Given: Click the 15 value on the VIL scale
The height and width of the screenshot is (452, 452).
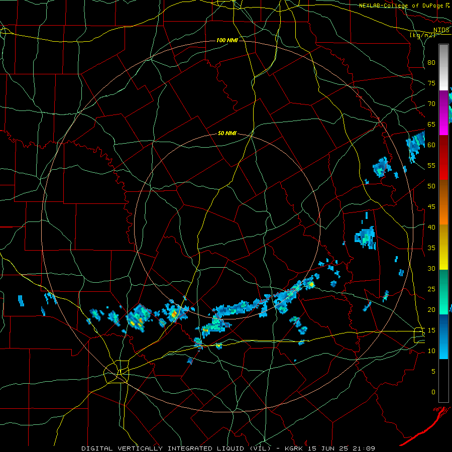Looking at the screenshot, I should click(x=431, y=330).
